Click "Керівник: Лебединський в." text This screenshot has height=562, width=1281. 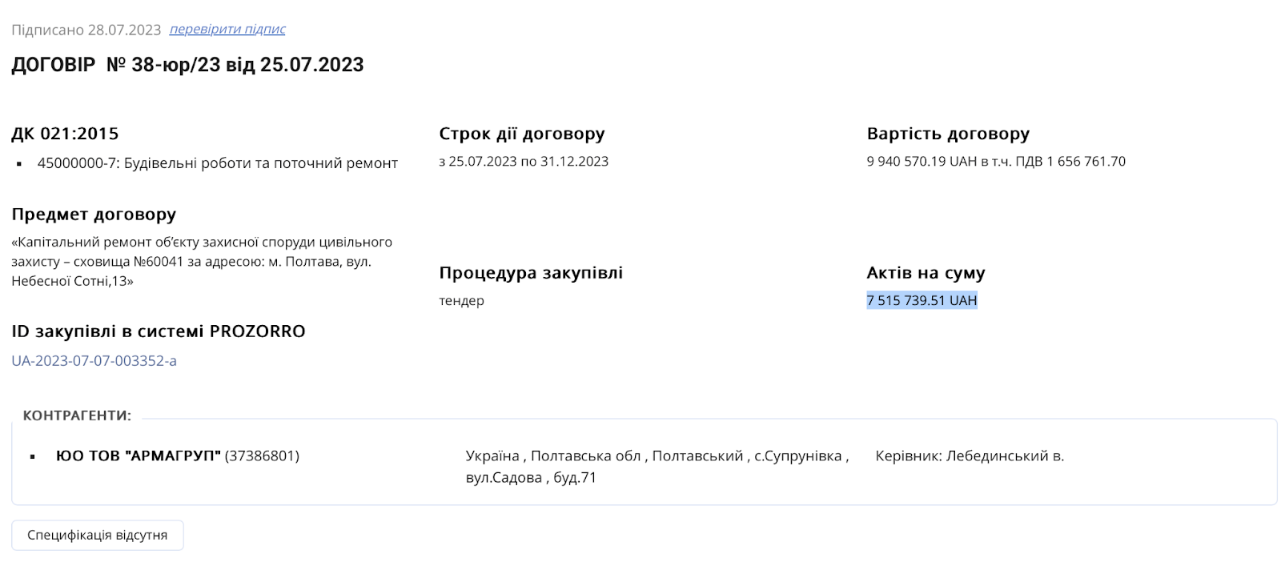click(x=970, y=456)
